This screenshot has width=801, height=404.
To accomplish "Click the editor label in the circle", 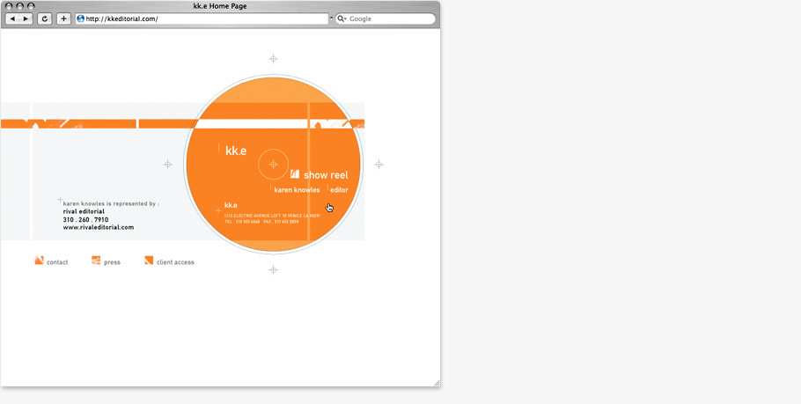I will tap(339, 190).
